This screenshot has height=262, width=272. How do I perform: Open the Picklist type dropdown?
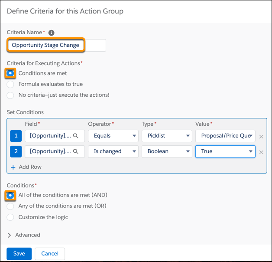click(x=167, y=136)
